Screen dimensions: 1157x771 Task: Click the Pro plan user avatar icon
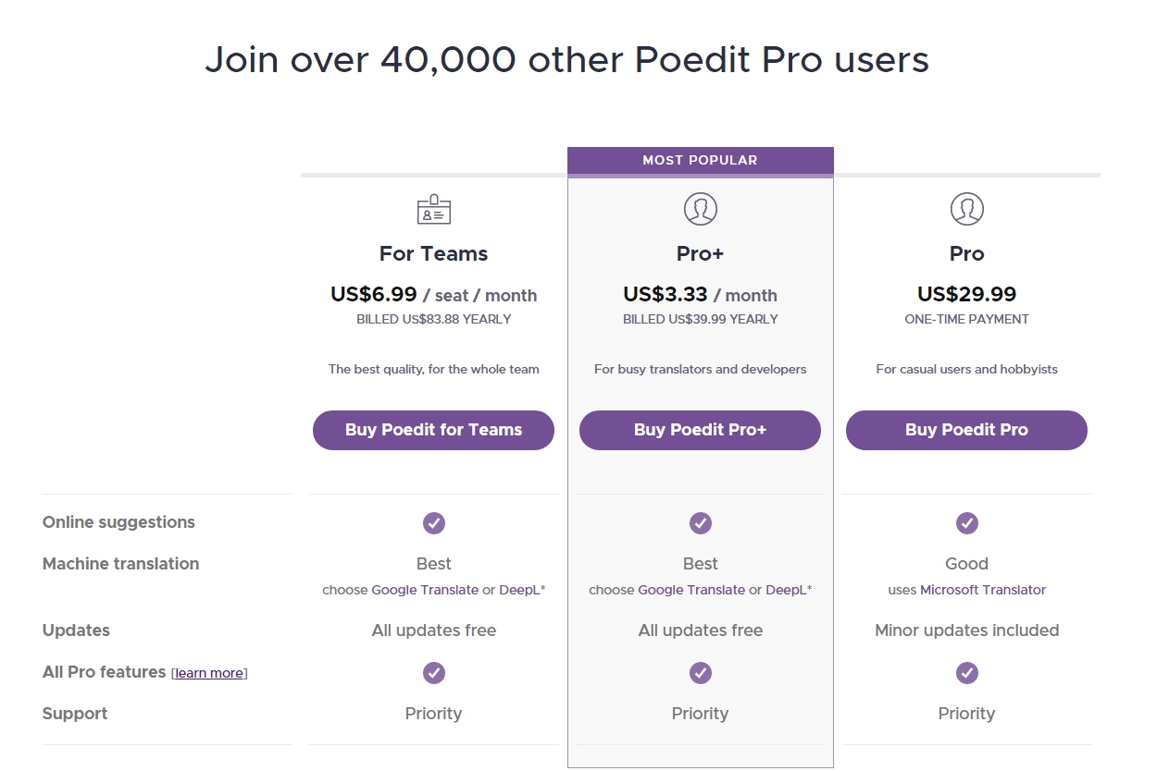click(967, 209)
